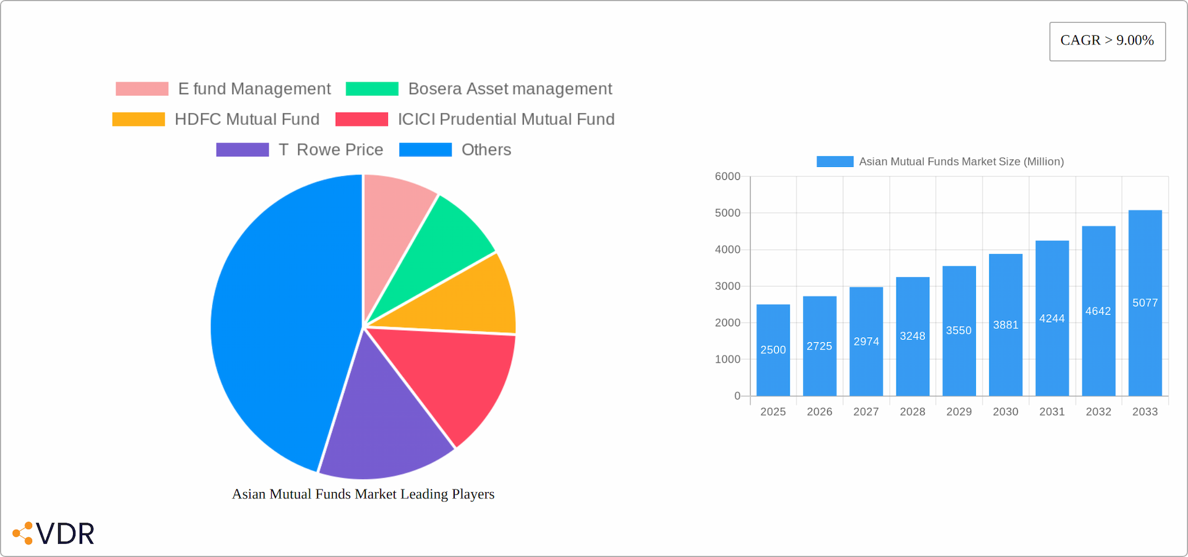Click the Bosera Asset management legend text
The image size is (1188, 557).
[x=510, y=88]
